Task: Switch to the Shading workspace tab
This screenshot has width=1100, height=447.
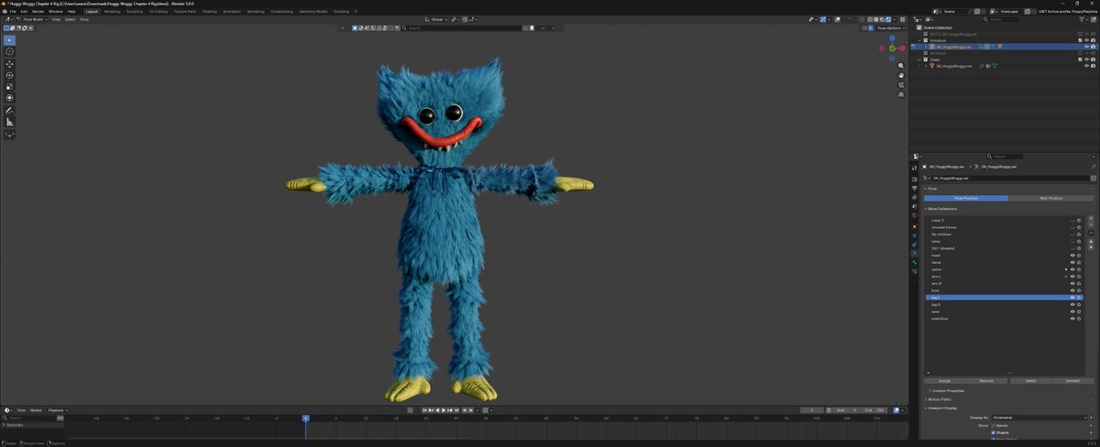Action: click(210, 11)
